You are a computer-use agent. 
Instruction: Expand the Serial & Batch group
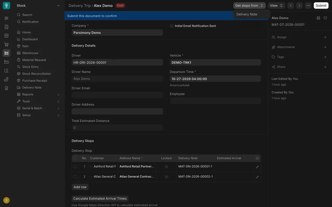(38, 108)
